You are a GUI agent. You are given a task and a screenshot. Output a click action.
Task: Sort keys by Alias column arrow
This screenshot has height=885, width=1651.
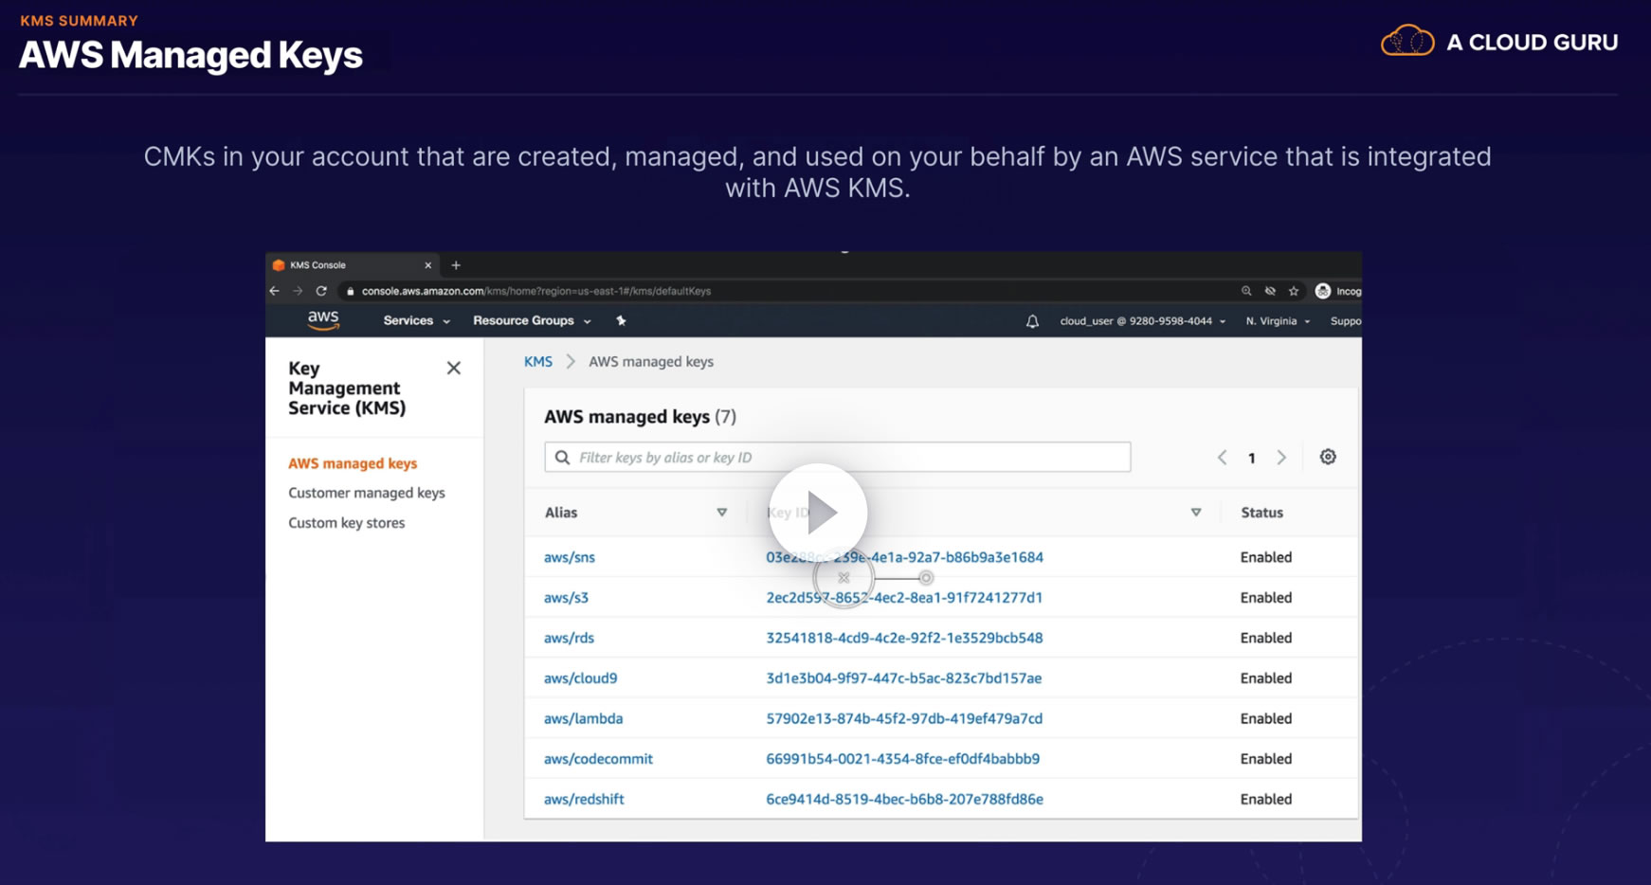pos(721,513)
